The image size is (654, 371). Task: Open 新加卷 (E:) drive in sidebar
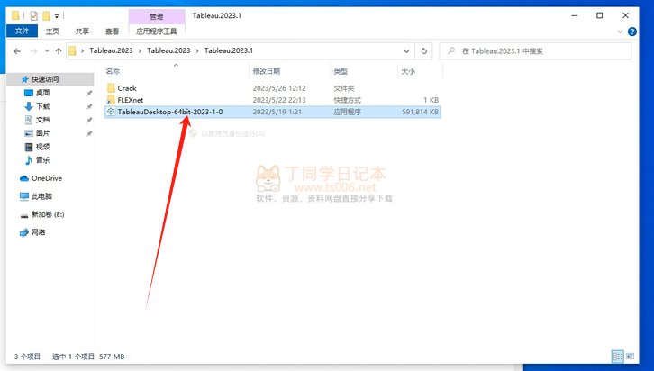pyautogui.click(x=48, y=214)
